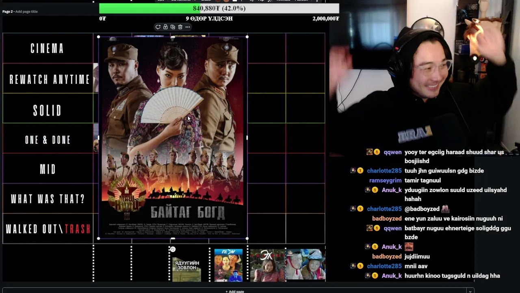Select the ONE & DONE tier label
This screenshot has width=520, height=293.
point(48,140)
